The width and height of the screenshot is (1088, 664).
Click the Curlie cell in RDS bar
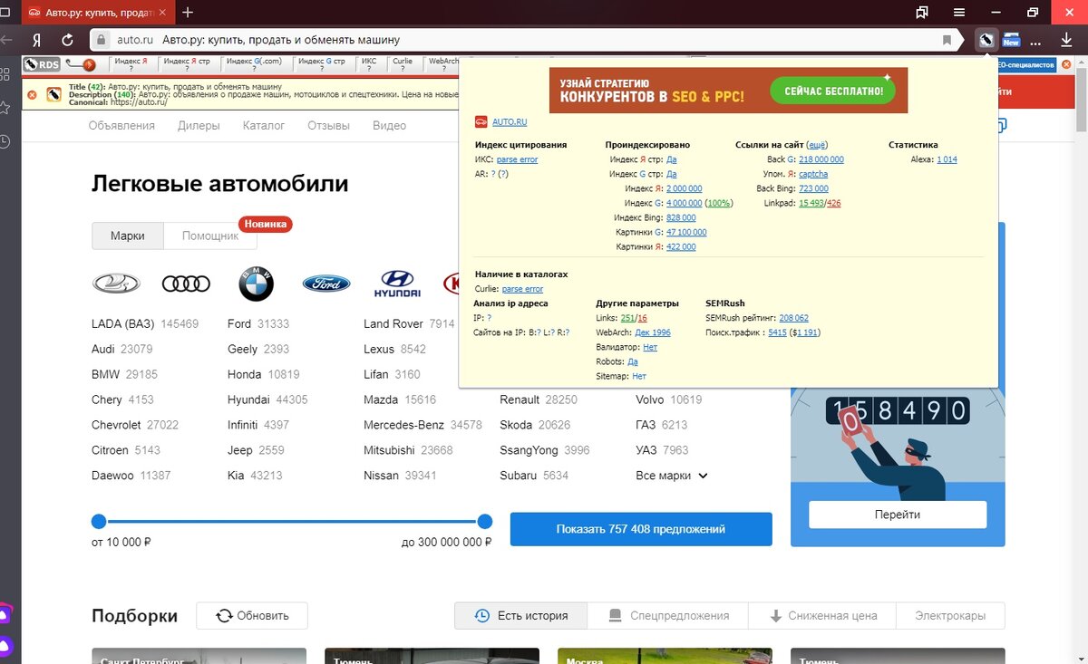point(403,64)
